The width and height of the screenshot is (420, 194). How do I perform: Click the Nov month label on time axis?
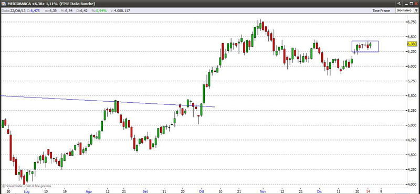262,191
